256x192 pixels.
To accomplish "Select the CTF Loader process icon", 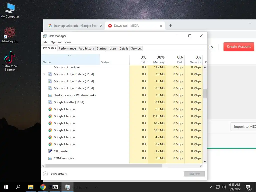I will click(50, 151).
